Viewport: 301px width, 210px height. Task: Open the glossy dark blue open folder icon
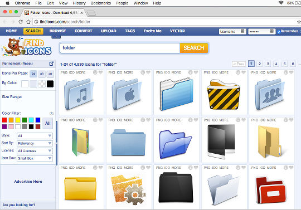tap(175, 144)
